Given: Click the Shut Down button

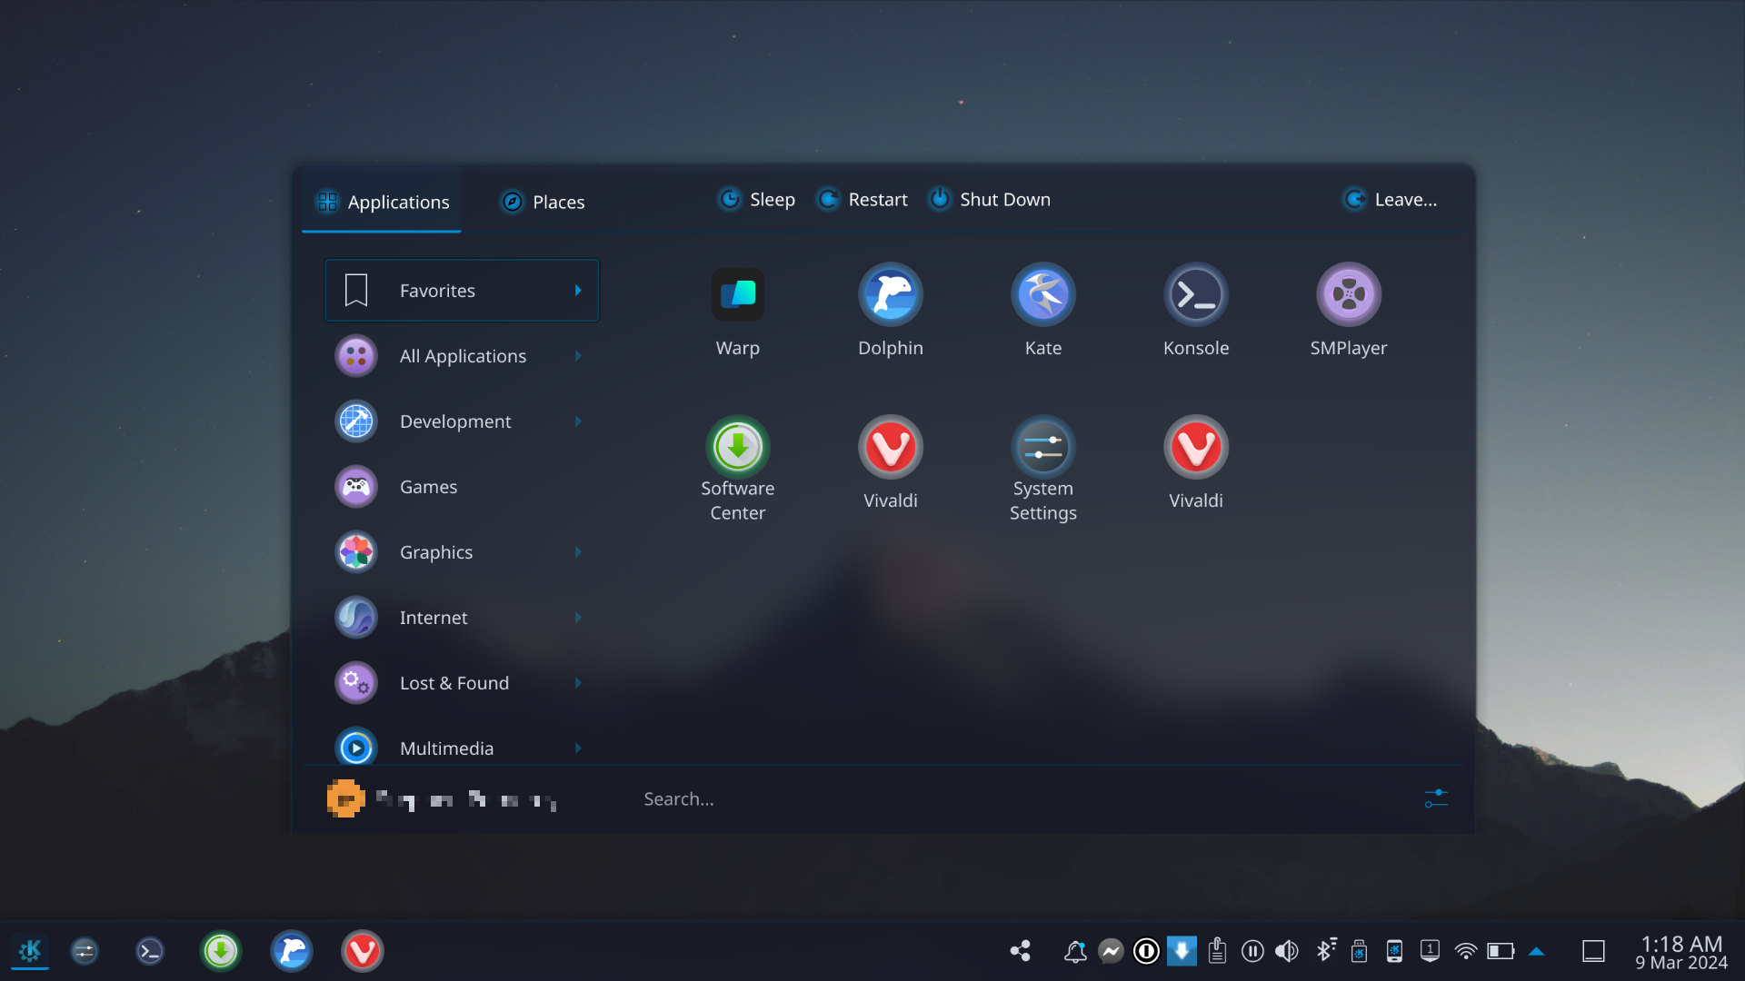Looking at the screenshot, I should point(989,200).
